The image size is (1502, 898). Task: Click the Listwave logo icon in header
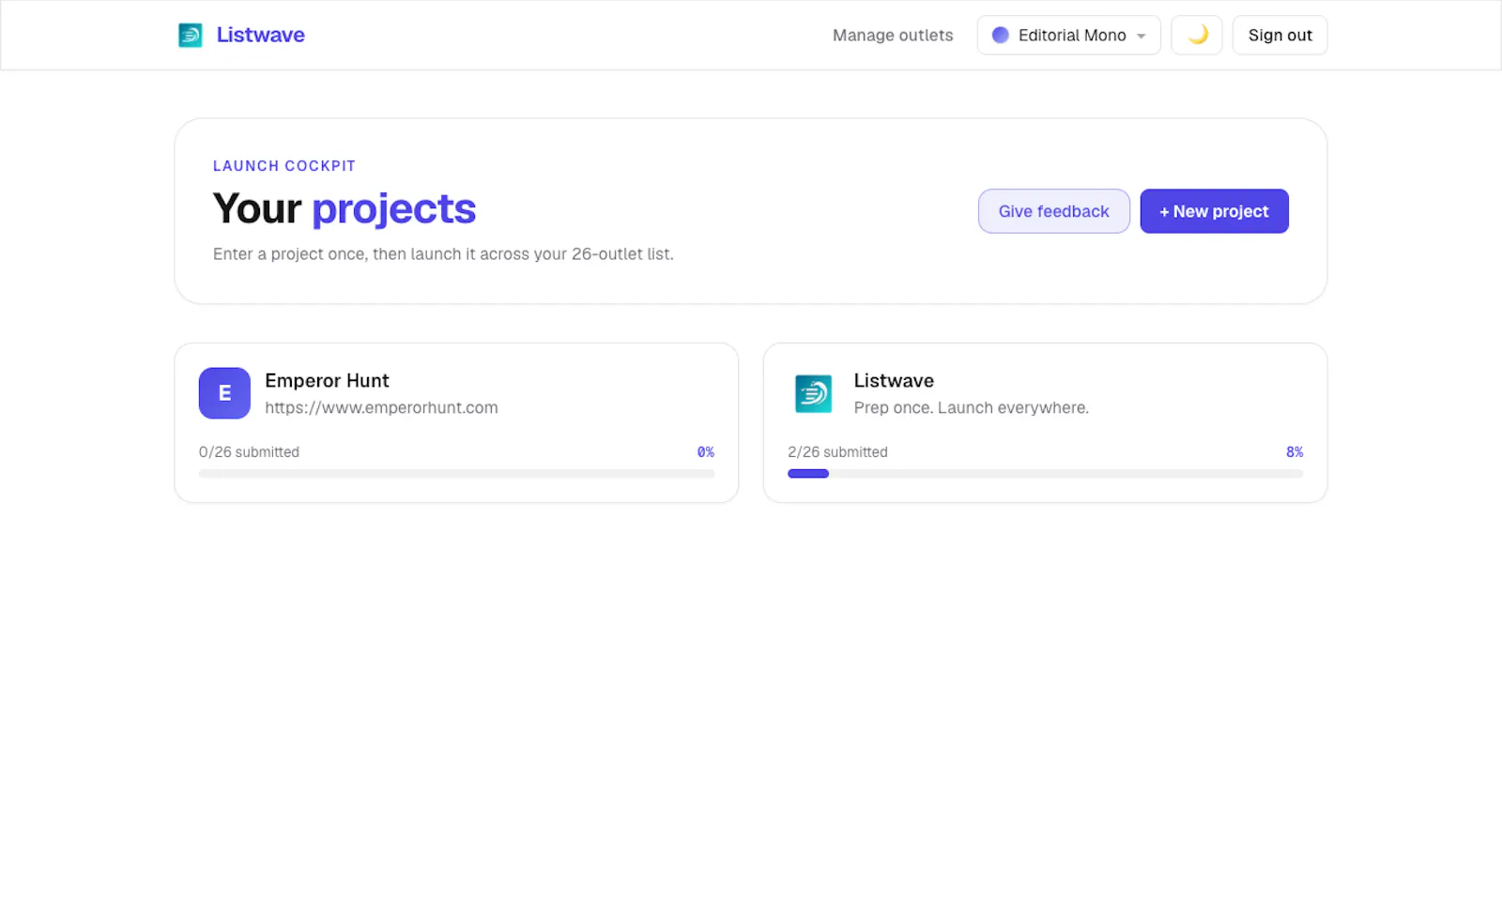click(191, 35)
